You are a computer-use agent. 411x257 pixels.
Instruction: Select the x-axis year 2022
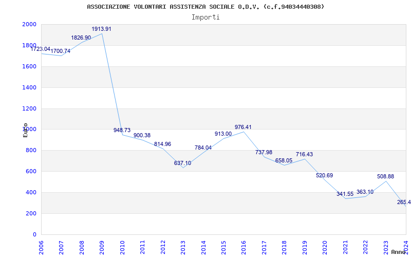point(365,248)
